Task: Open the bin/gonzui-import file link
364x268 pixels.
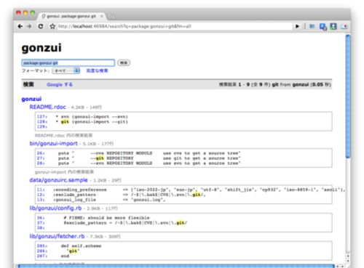Action: [x=53, y=144]
